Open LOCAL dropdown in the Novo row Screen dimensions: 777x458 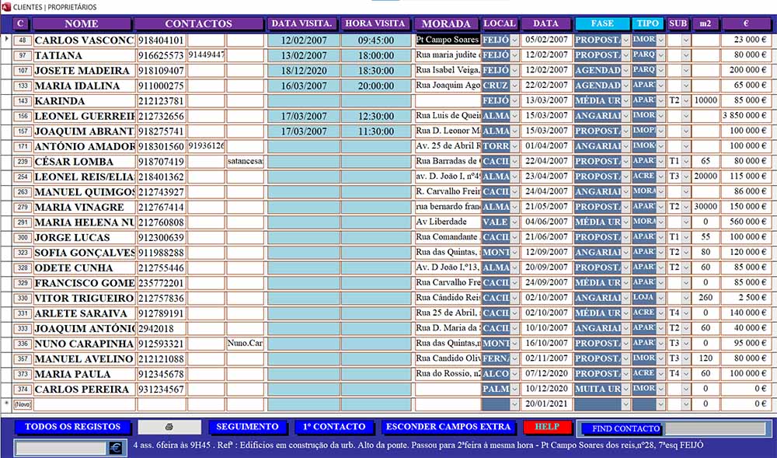coord(514,404)
